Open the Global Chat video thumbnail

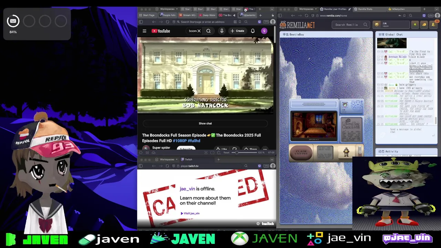coord(392,43)
